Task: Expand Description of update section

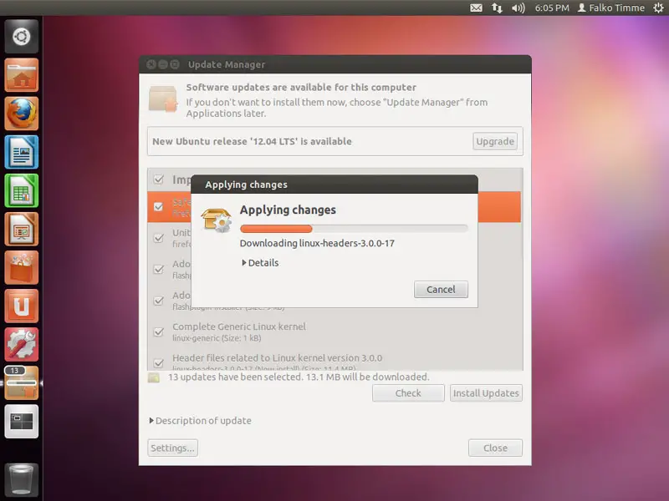Action: 200,421
